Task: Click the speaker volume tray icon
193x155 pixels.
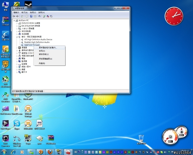Action: [165, 152]
